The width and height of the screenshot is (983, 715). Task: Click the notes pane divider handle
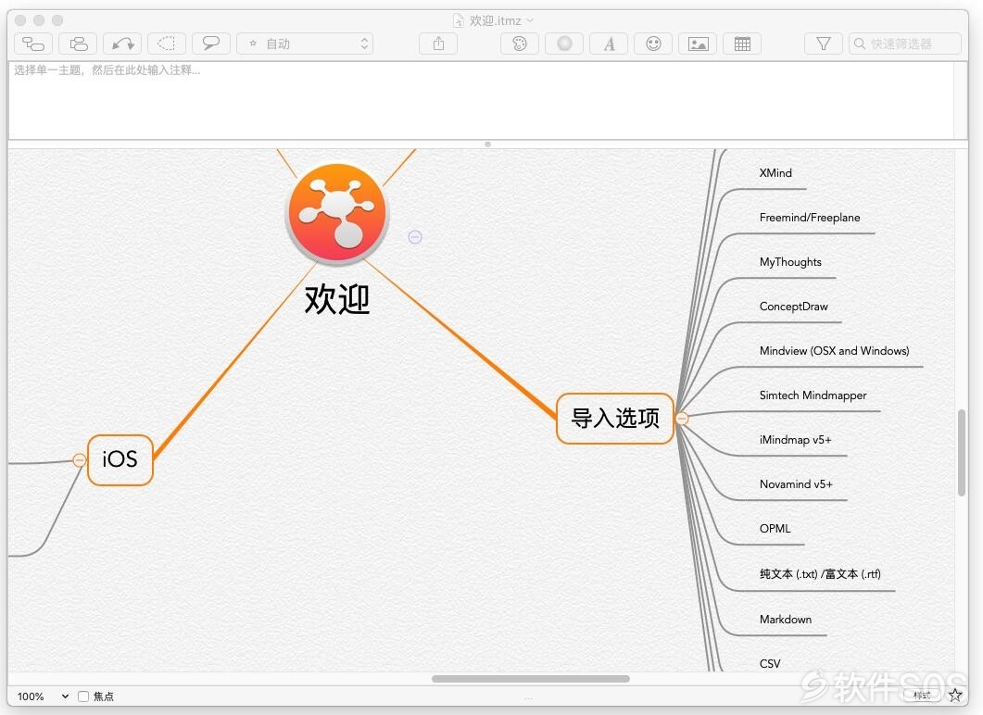(487, 144)
